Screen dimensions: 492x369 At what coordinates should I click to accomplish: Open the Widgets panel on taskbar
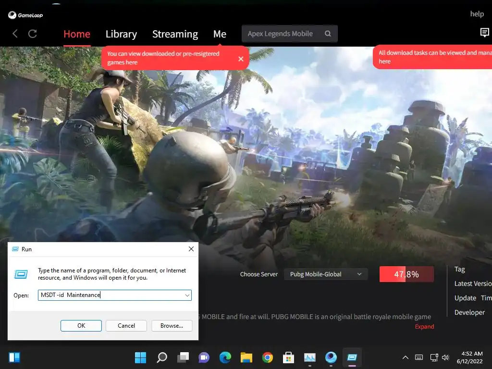14,357
